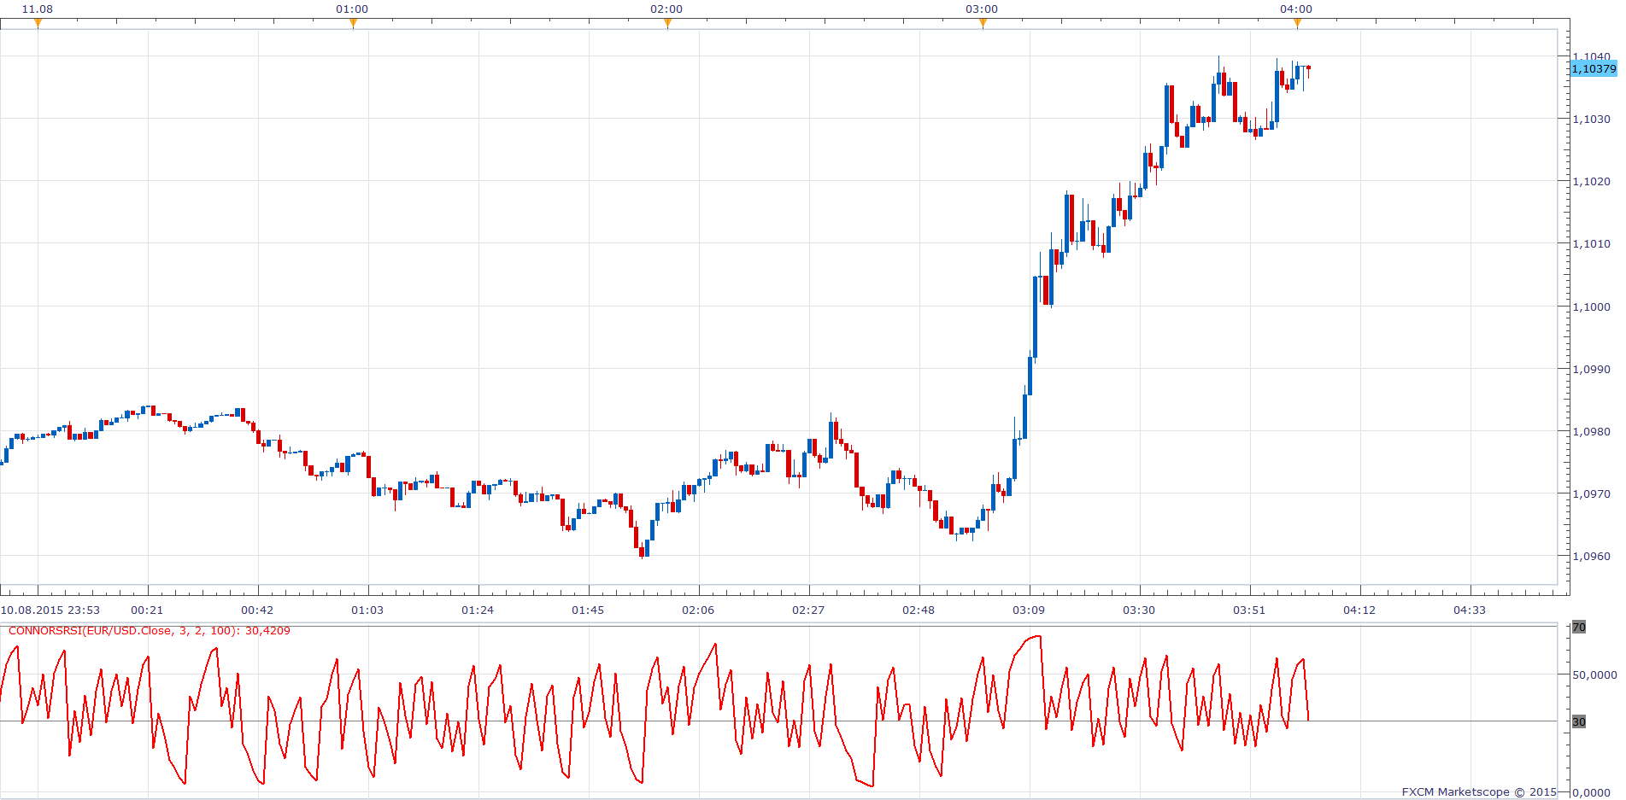
Task: Click the 10.08.2015 23:53 time label
Action: tap(50, 610)
